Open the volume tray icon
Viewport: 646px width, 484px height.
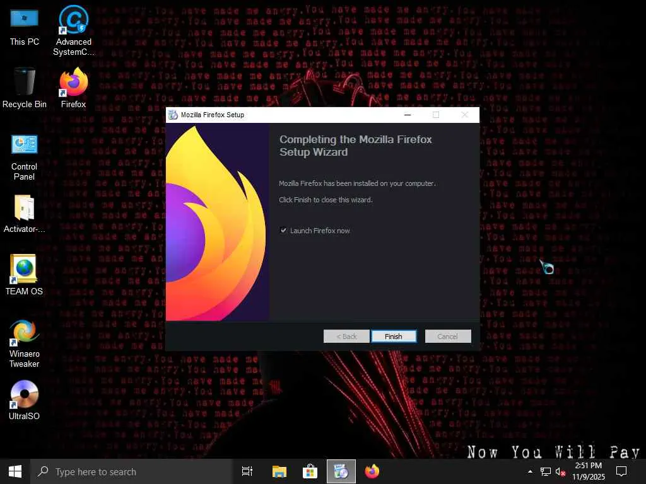point(560,471)
